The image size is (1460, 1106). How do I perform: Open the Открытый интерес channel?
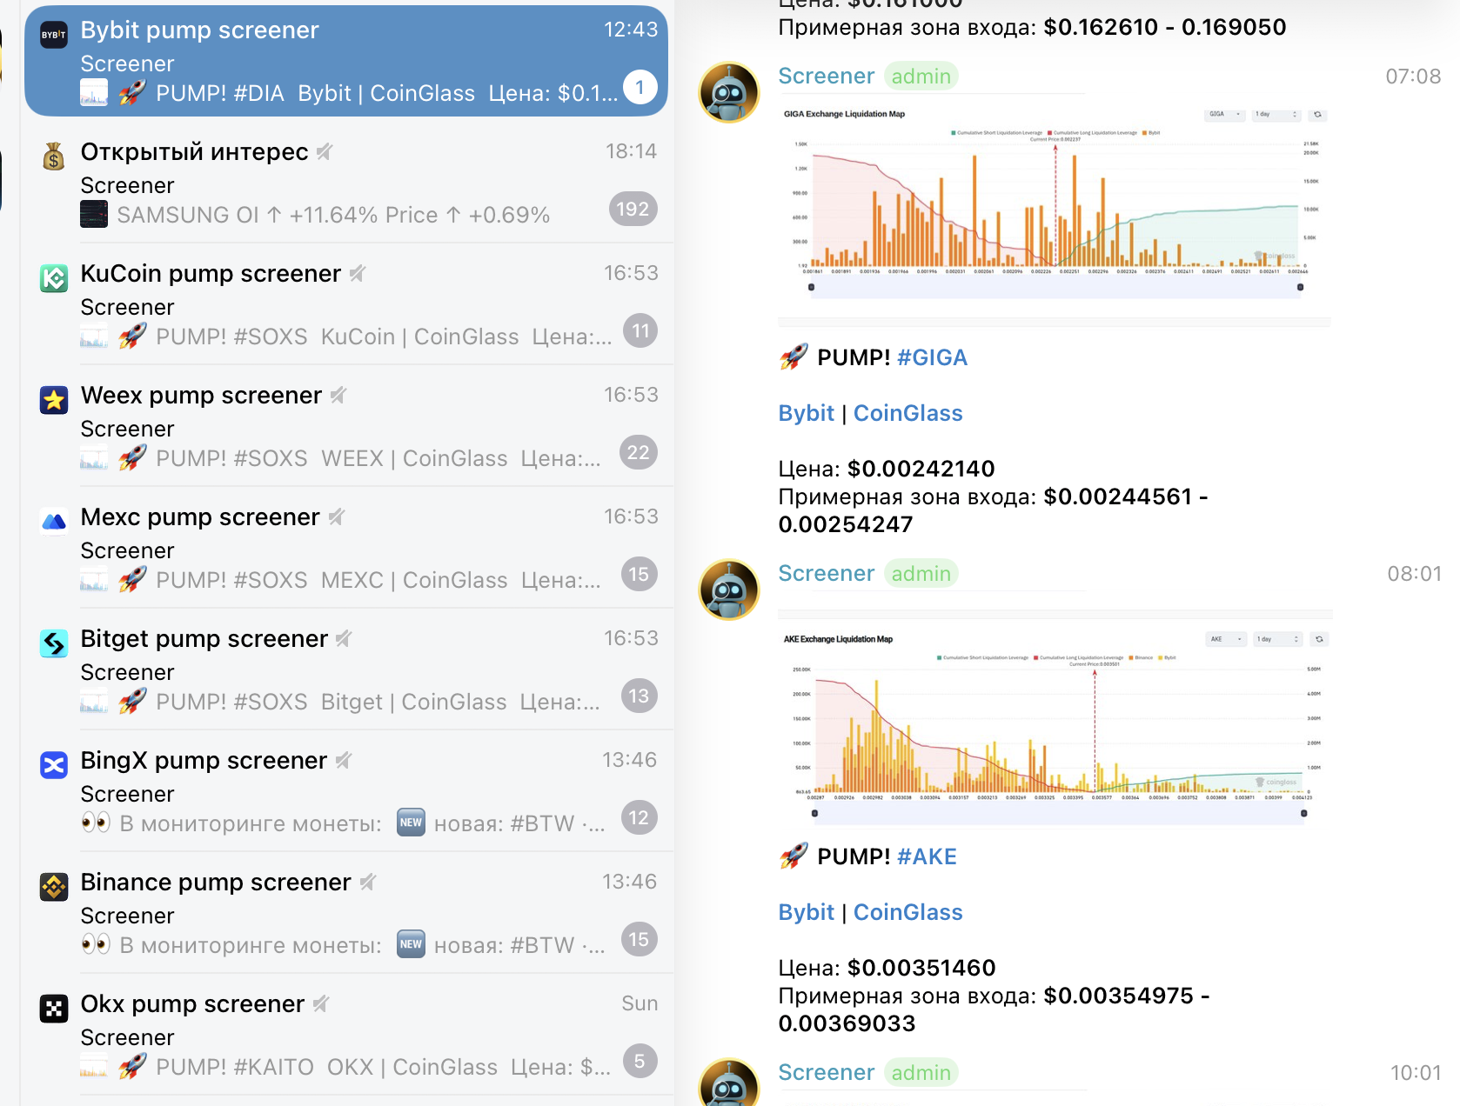coord(346,183)
